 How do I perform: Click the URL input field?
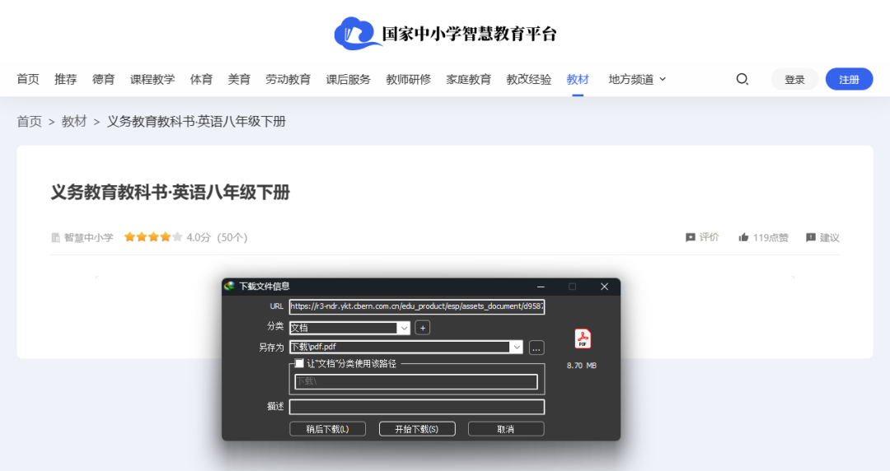417,306
